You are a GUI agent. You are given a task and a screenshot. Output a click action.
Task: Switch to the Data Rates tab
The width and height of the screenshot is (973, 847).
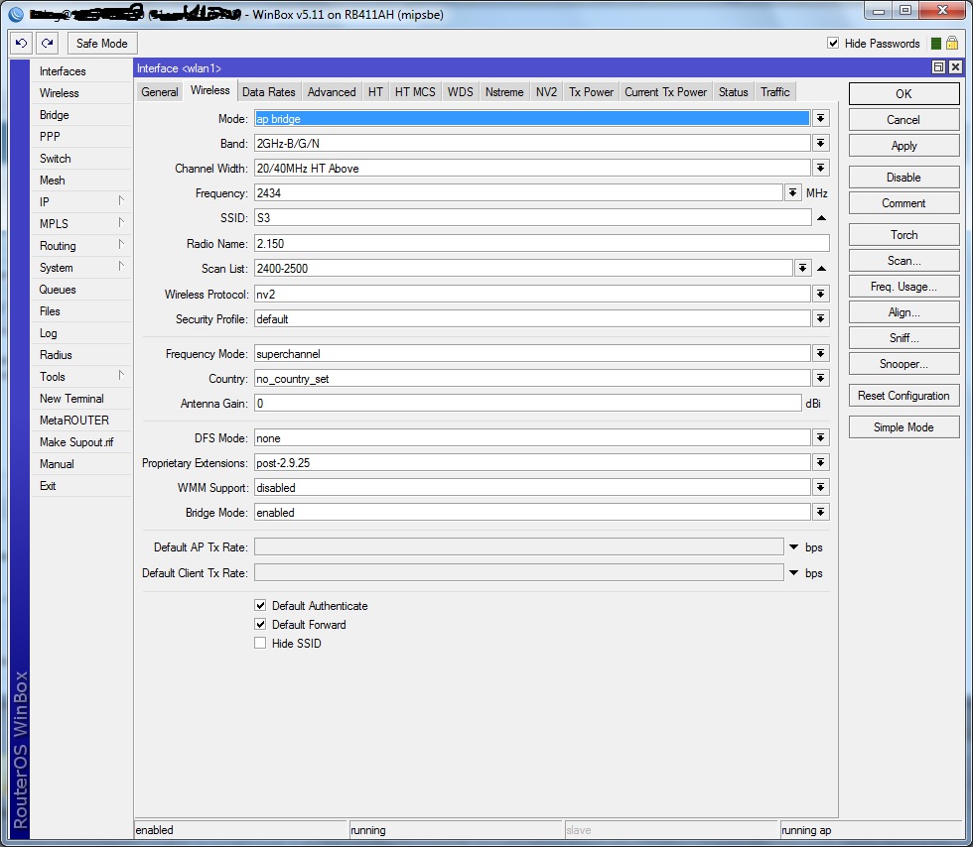(269, 92)
